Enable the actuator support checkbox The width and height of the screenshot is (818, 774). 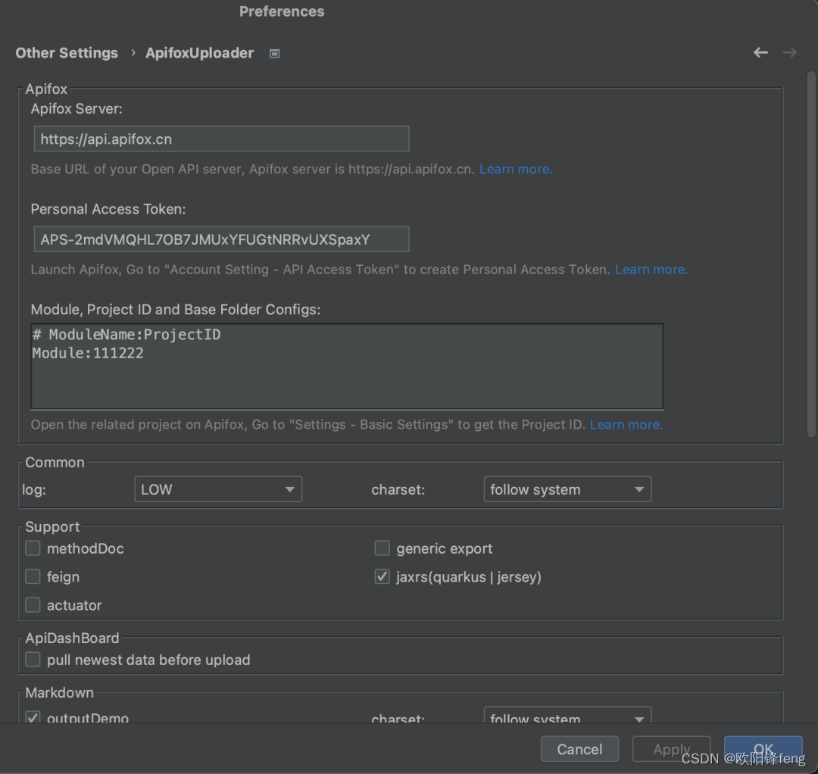33,604
